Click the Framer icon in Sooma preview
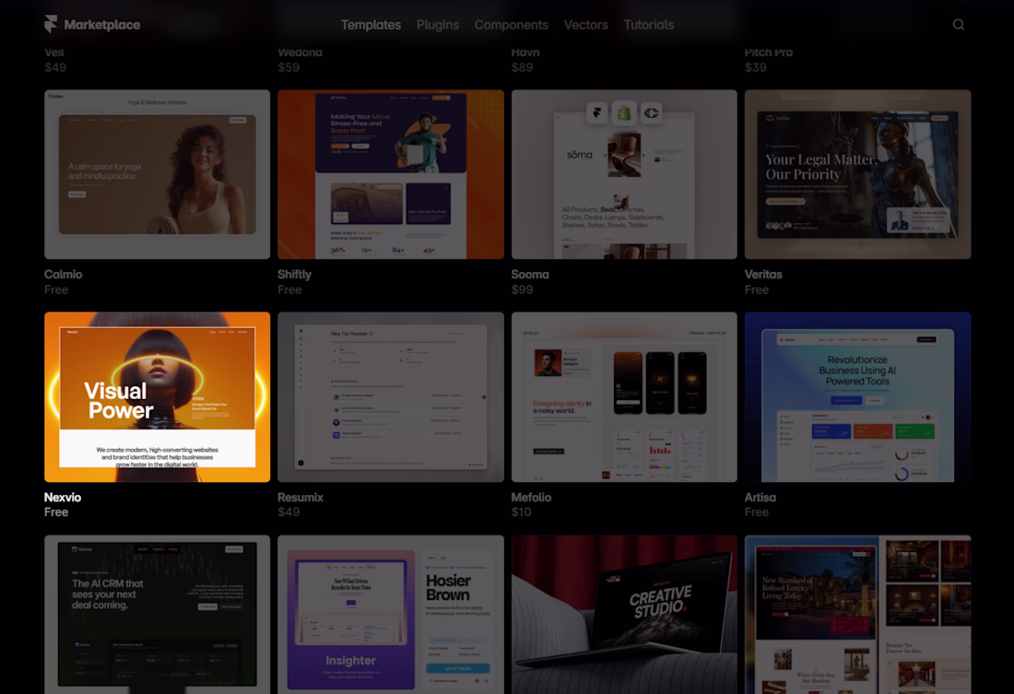The image size is (1014, 694). 597,113
